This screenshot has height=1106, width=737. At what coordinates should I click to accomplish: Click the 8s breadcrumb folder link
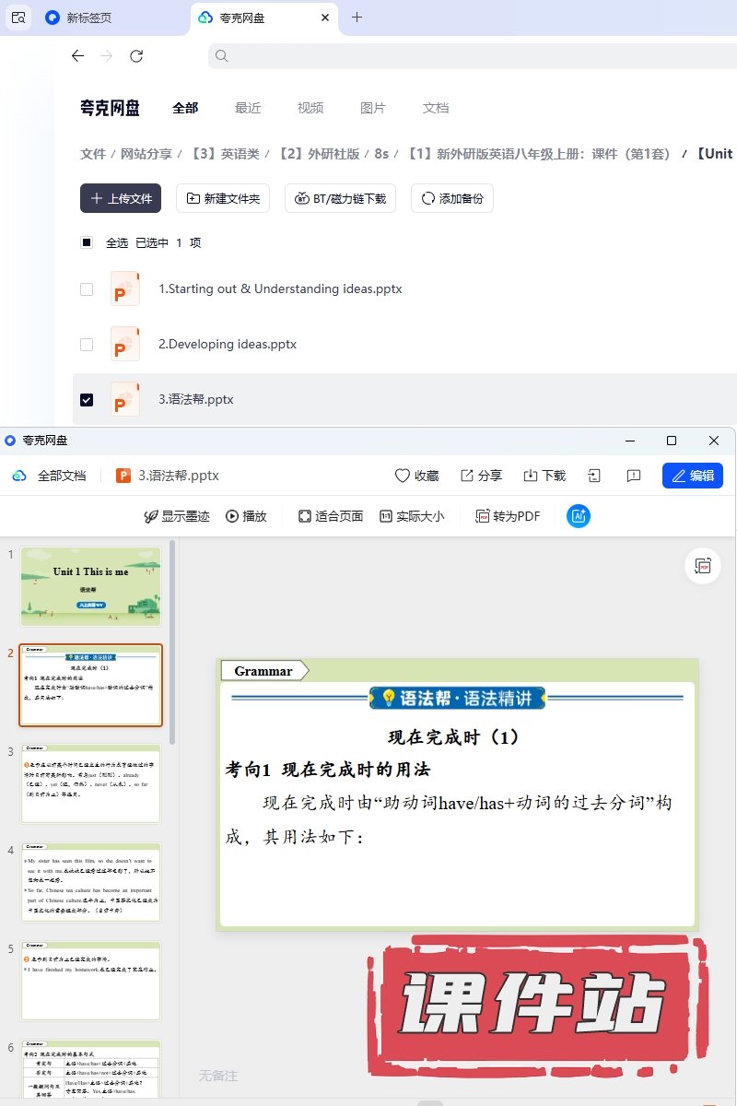coord(381,154)
